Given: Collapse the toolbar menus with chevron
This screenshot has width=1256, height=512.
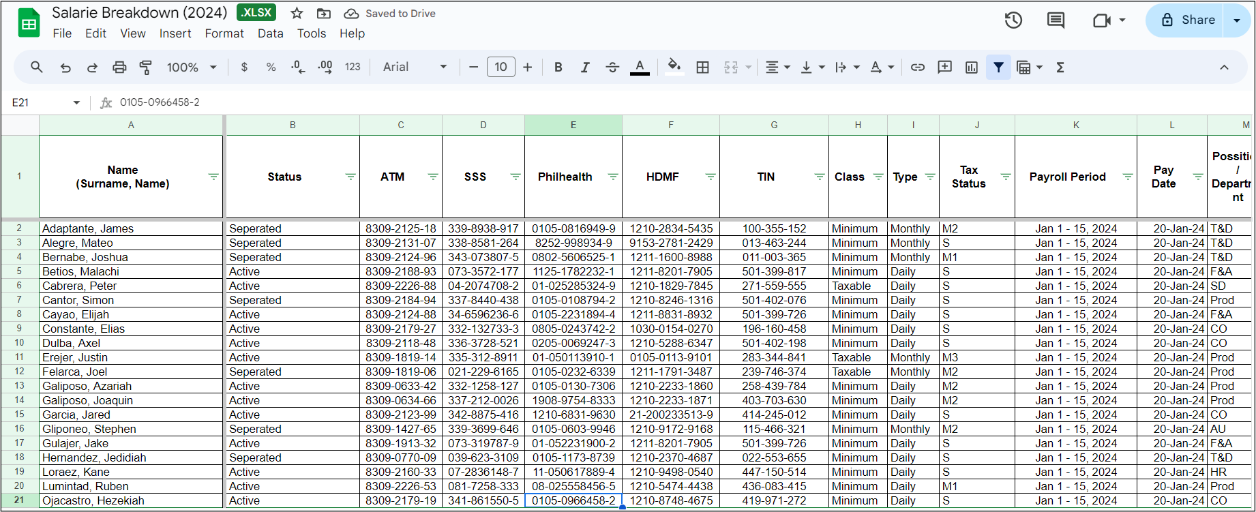Looking at the screenshot, I should click(x=1224, y=67).
